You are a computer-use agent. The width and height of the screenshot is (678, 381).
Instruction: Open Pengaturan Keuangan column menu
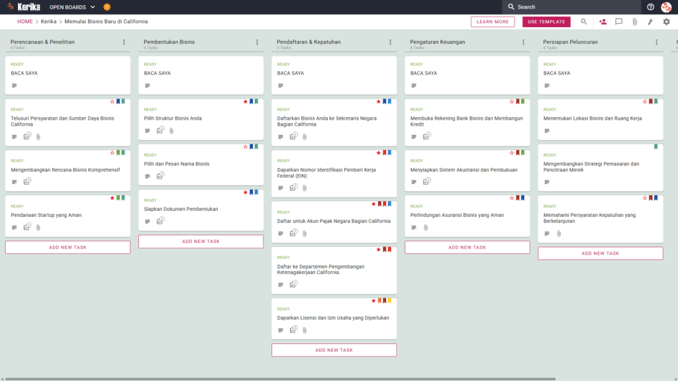(x=524, y=42)
